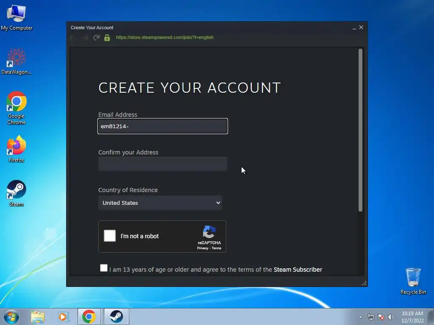
Task: Open the Country of Residence dropdown
Action: click(x=160, y=203)
